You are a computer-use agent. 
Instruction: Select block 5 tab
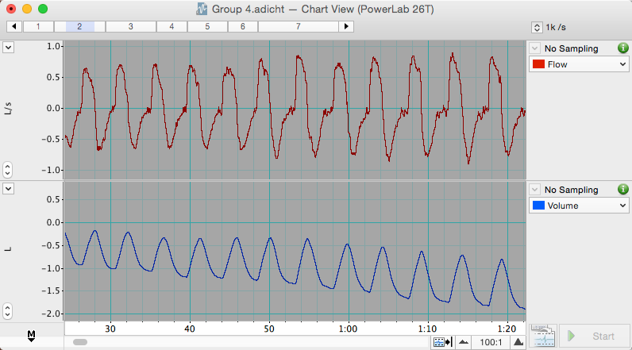[207, 26]
